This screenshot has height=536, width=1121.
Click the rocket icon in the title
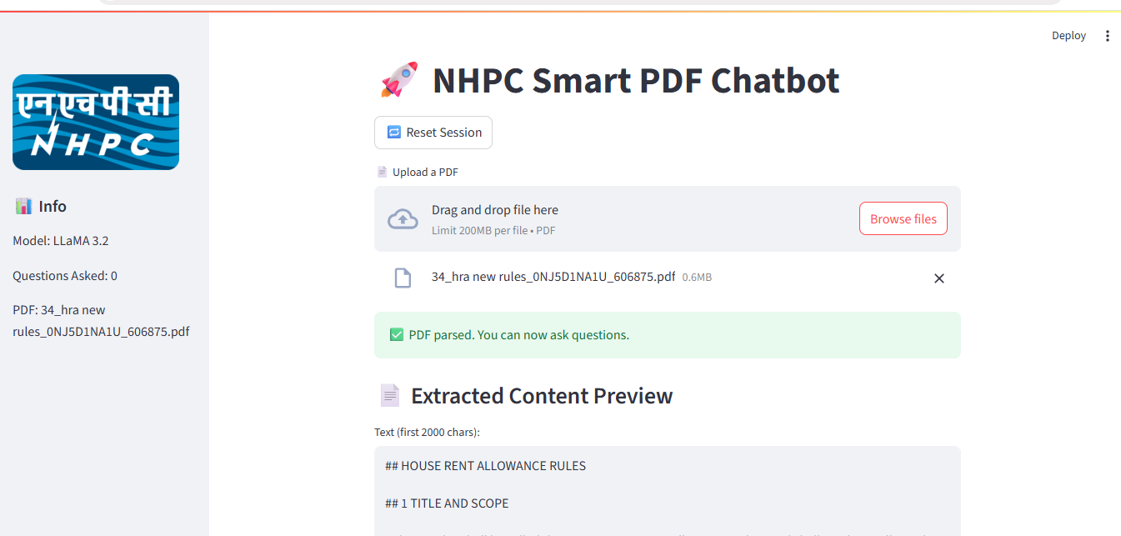pos(398,81)
